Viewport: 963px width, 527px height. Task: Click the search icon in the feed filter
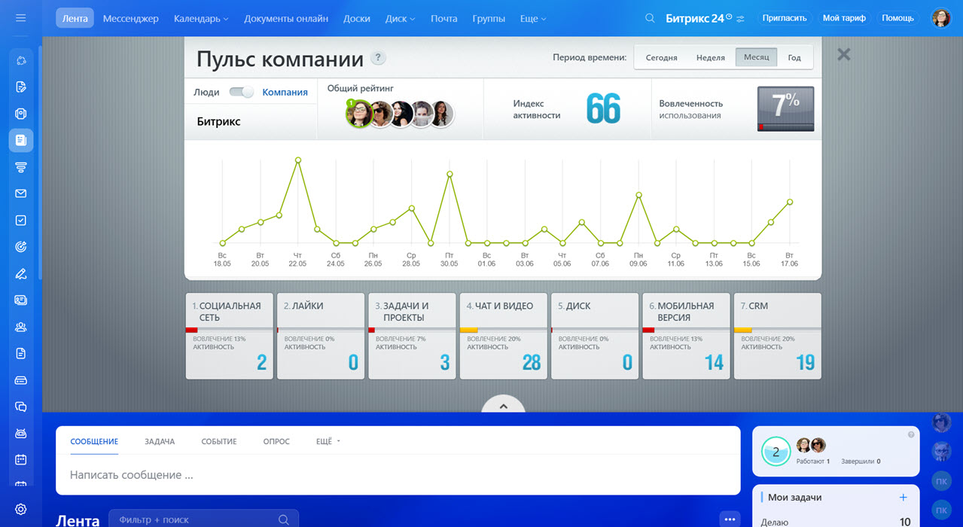[283, 519]
